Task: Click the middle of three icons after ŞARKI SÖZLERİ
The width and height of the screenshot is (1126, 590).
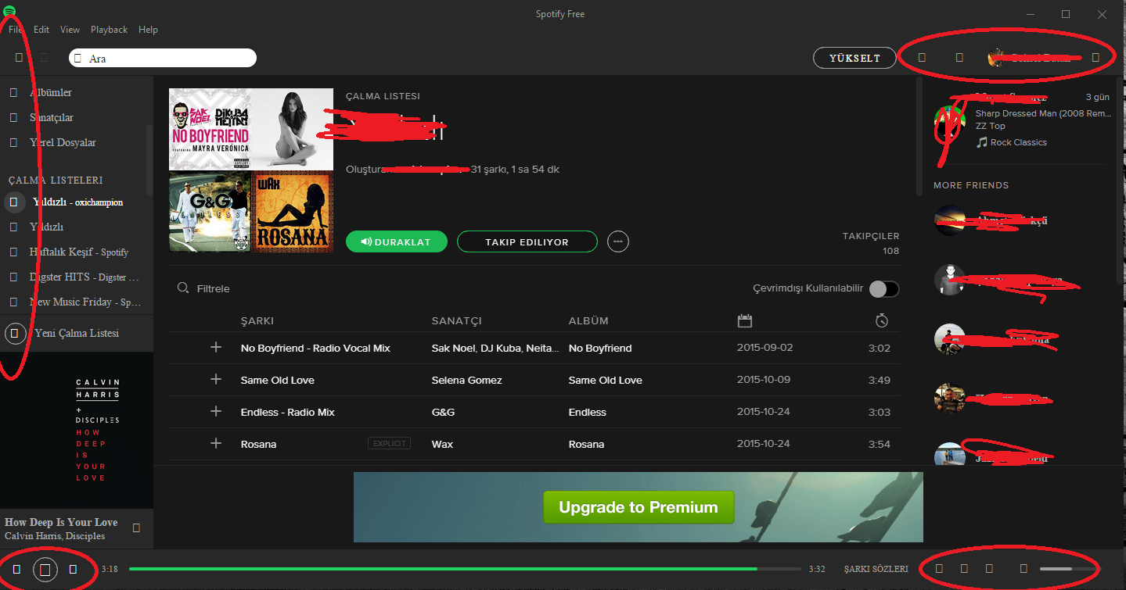Action: [x=964, y=569]
